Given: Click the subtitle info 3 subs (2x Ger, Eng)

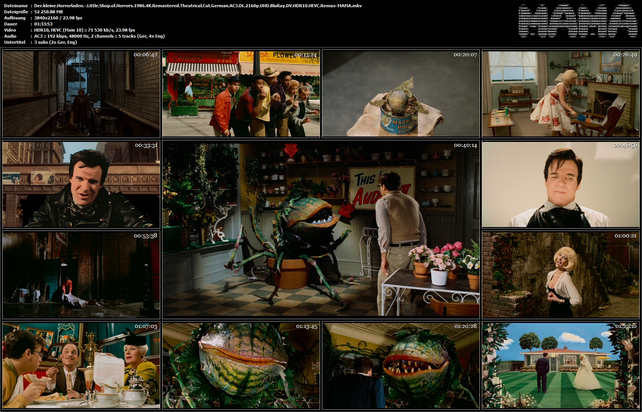Looking at the screenshot, I should [56, 42].
